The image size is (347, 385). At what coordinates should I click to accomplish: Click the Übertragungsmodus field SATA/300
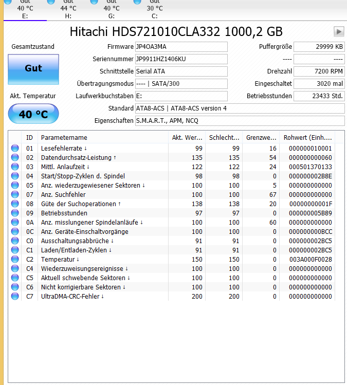181,83
